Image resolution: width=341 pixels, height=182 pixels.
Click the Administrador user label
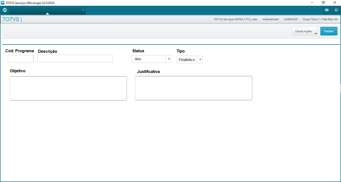pyautogui.click(x=271, y=19)
